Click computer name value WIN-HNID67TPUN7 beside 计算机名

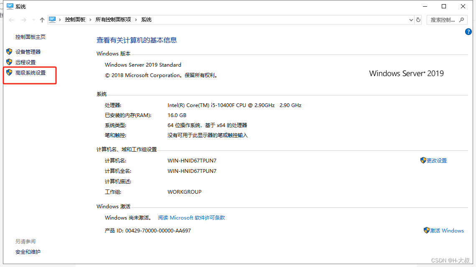click(192, 161)
